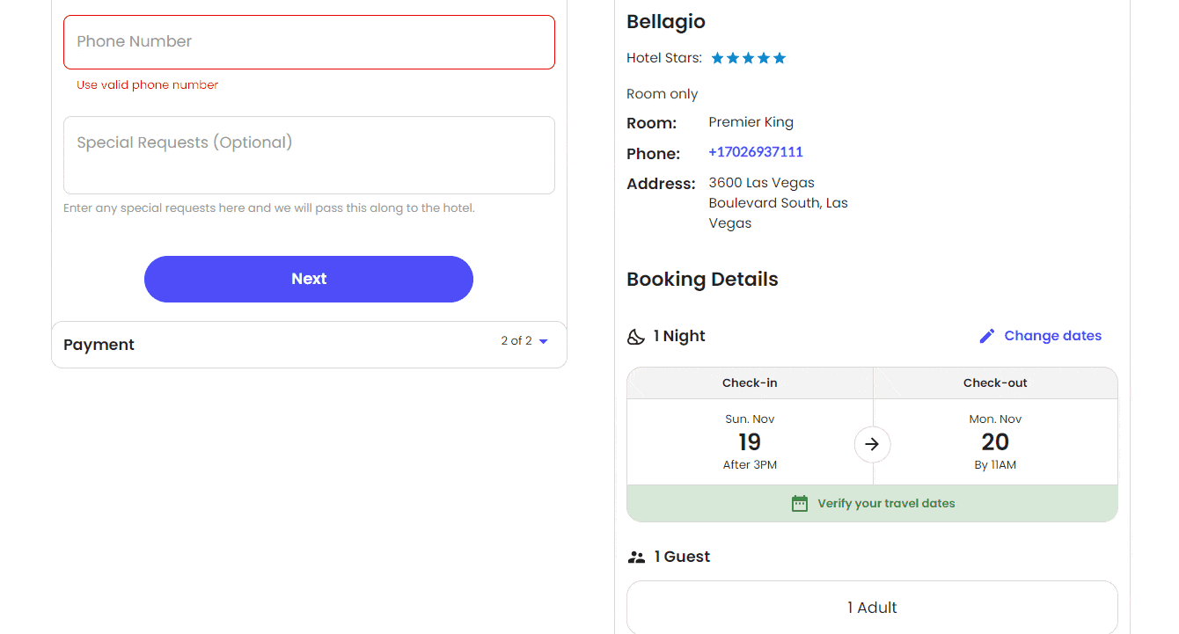This screenshot has width=1179, height=634.
Task: Click the '2 of 2' step indicator
Action: tap(516, 341)
